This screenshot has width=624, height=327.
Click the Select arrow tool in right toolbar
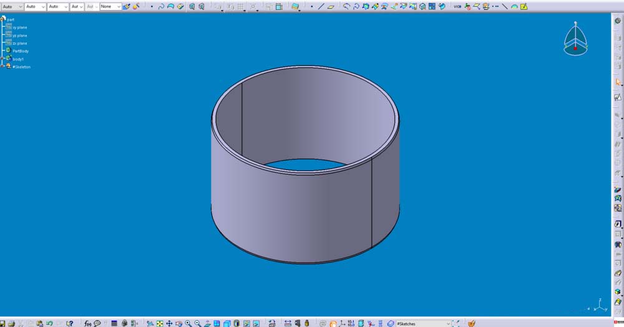coord(618,82)
